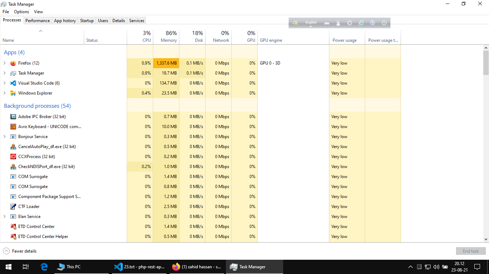Click the Firefox icon in process list
Viewport: 489px width, 274px height.
coord(13,63)
